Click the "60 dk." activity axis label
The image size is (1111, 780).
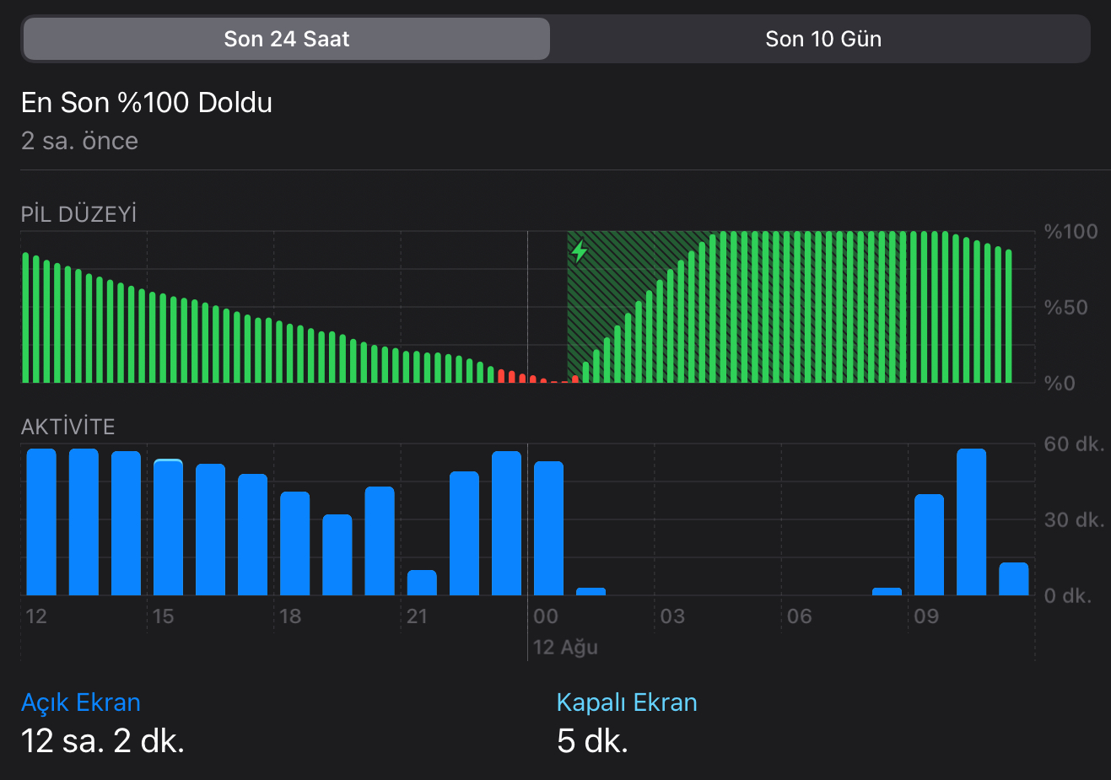[x=1074, y=444]
